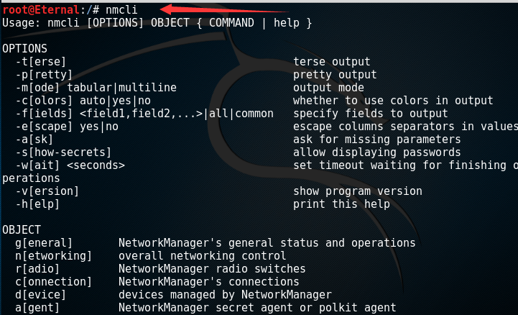Click the -w[ait] <seconds> option

[x=70, y=165]
